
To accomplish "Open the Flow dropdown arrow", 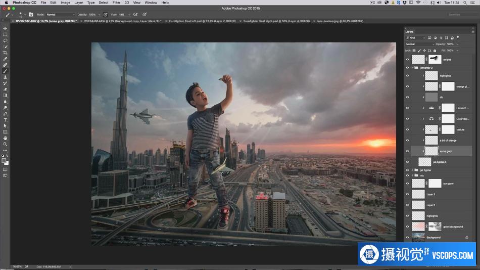I will (x=129, y=15).
